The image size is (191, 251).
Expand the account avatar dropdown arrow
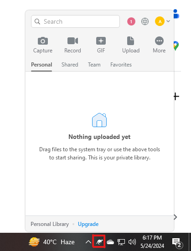(x=168, y=21)
